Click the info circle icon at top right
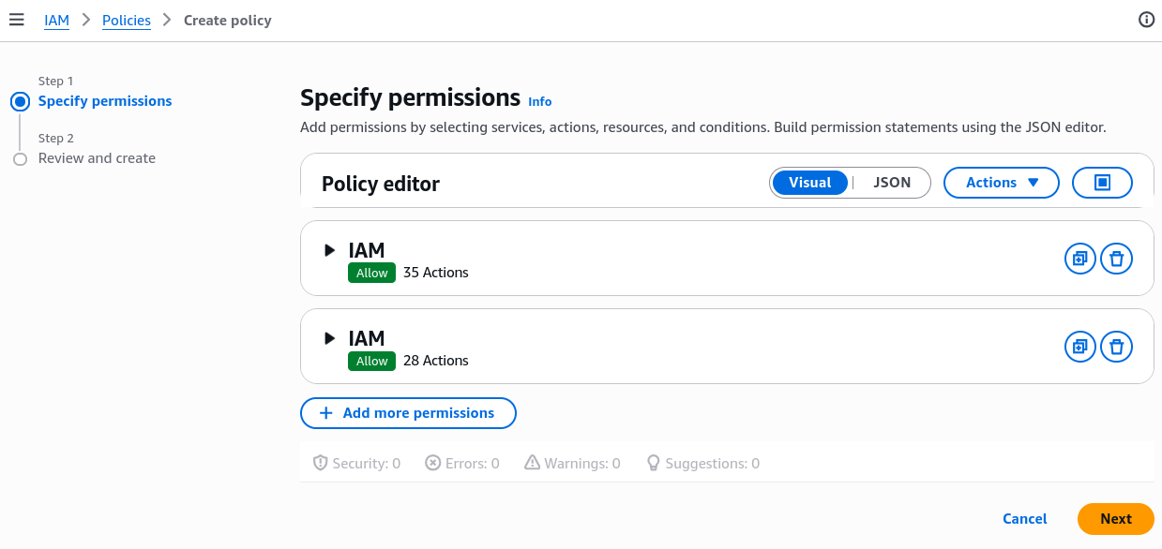Screen dimensions: 1162x549 point(1146,20)
